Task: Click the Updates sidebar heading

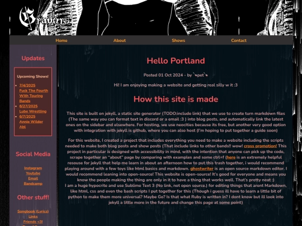Action: [x=33, y=58]
